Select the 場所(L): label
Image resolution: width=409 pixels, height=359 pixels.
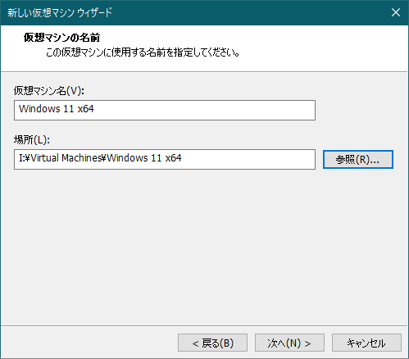click(32, 140)
